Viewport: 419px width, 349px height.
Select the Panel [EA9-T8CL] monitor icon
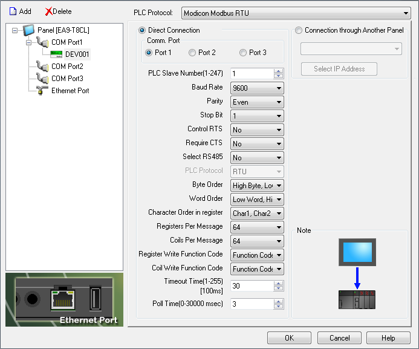coord(29,30)
